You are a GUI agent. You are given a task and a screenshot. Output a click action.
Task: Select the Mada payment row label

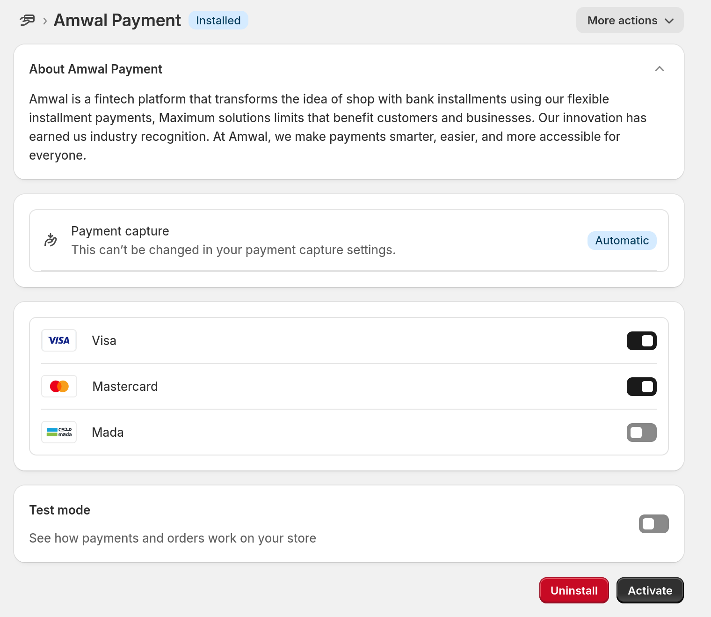pos(108,432)
